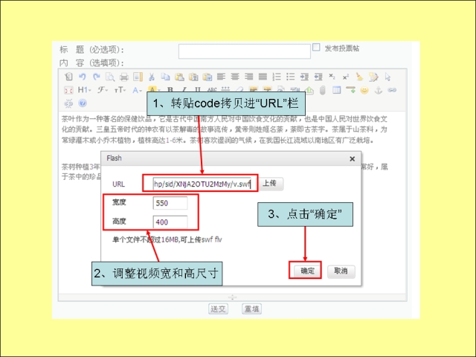Click the print icon in toolbar
Image resolution: width=476 pixels, height=357 pixels.
pyautogui.click(x=123, y=77)
